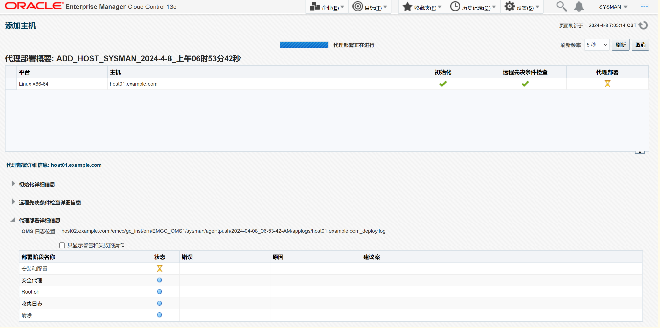Click the 安装和配置 hourglass status icon
Viewport: 660px width, 328px height.
(x=160, y=268)
